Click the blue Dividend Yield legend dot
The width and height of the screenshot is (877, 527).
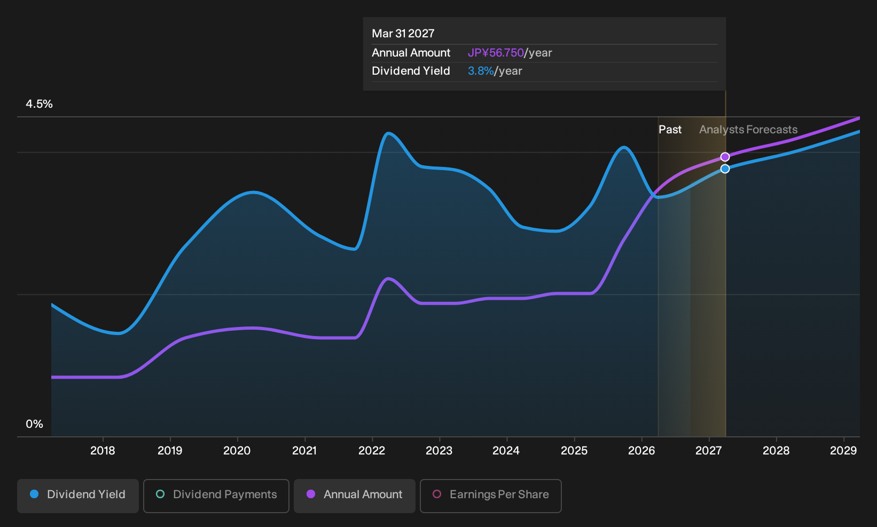pyautogui.click(x=34, y=494)
